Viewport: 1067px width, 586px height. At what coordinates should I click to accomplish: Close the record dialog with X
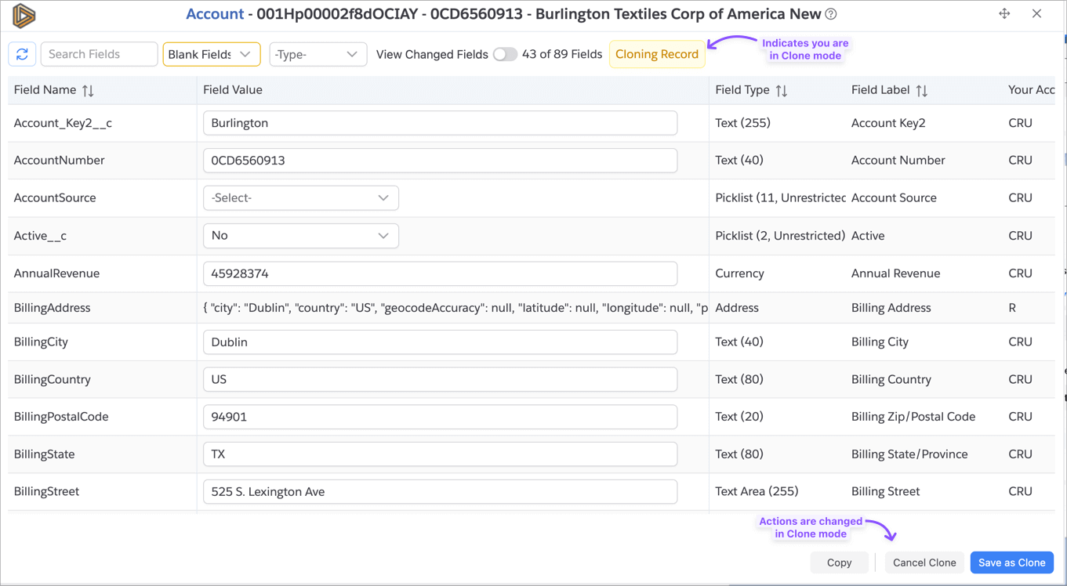coord(1036,13)
